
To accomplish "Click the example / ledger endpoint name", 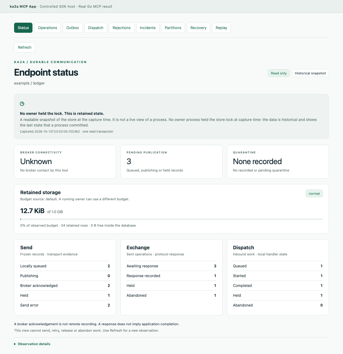I will coord(29,83).
